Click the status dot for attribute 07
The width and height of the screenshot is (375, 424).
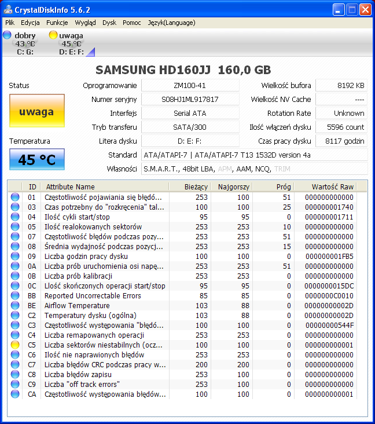pyautogui.click(x=15, y=236)
